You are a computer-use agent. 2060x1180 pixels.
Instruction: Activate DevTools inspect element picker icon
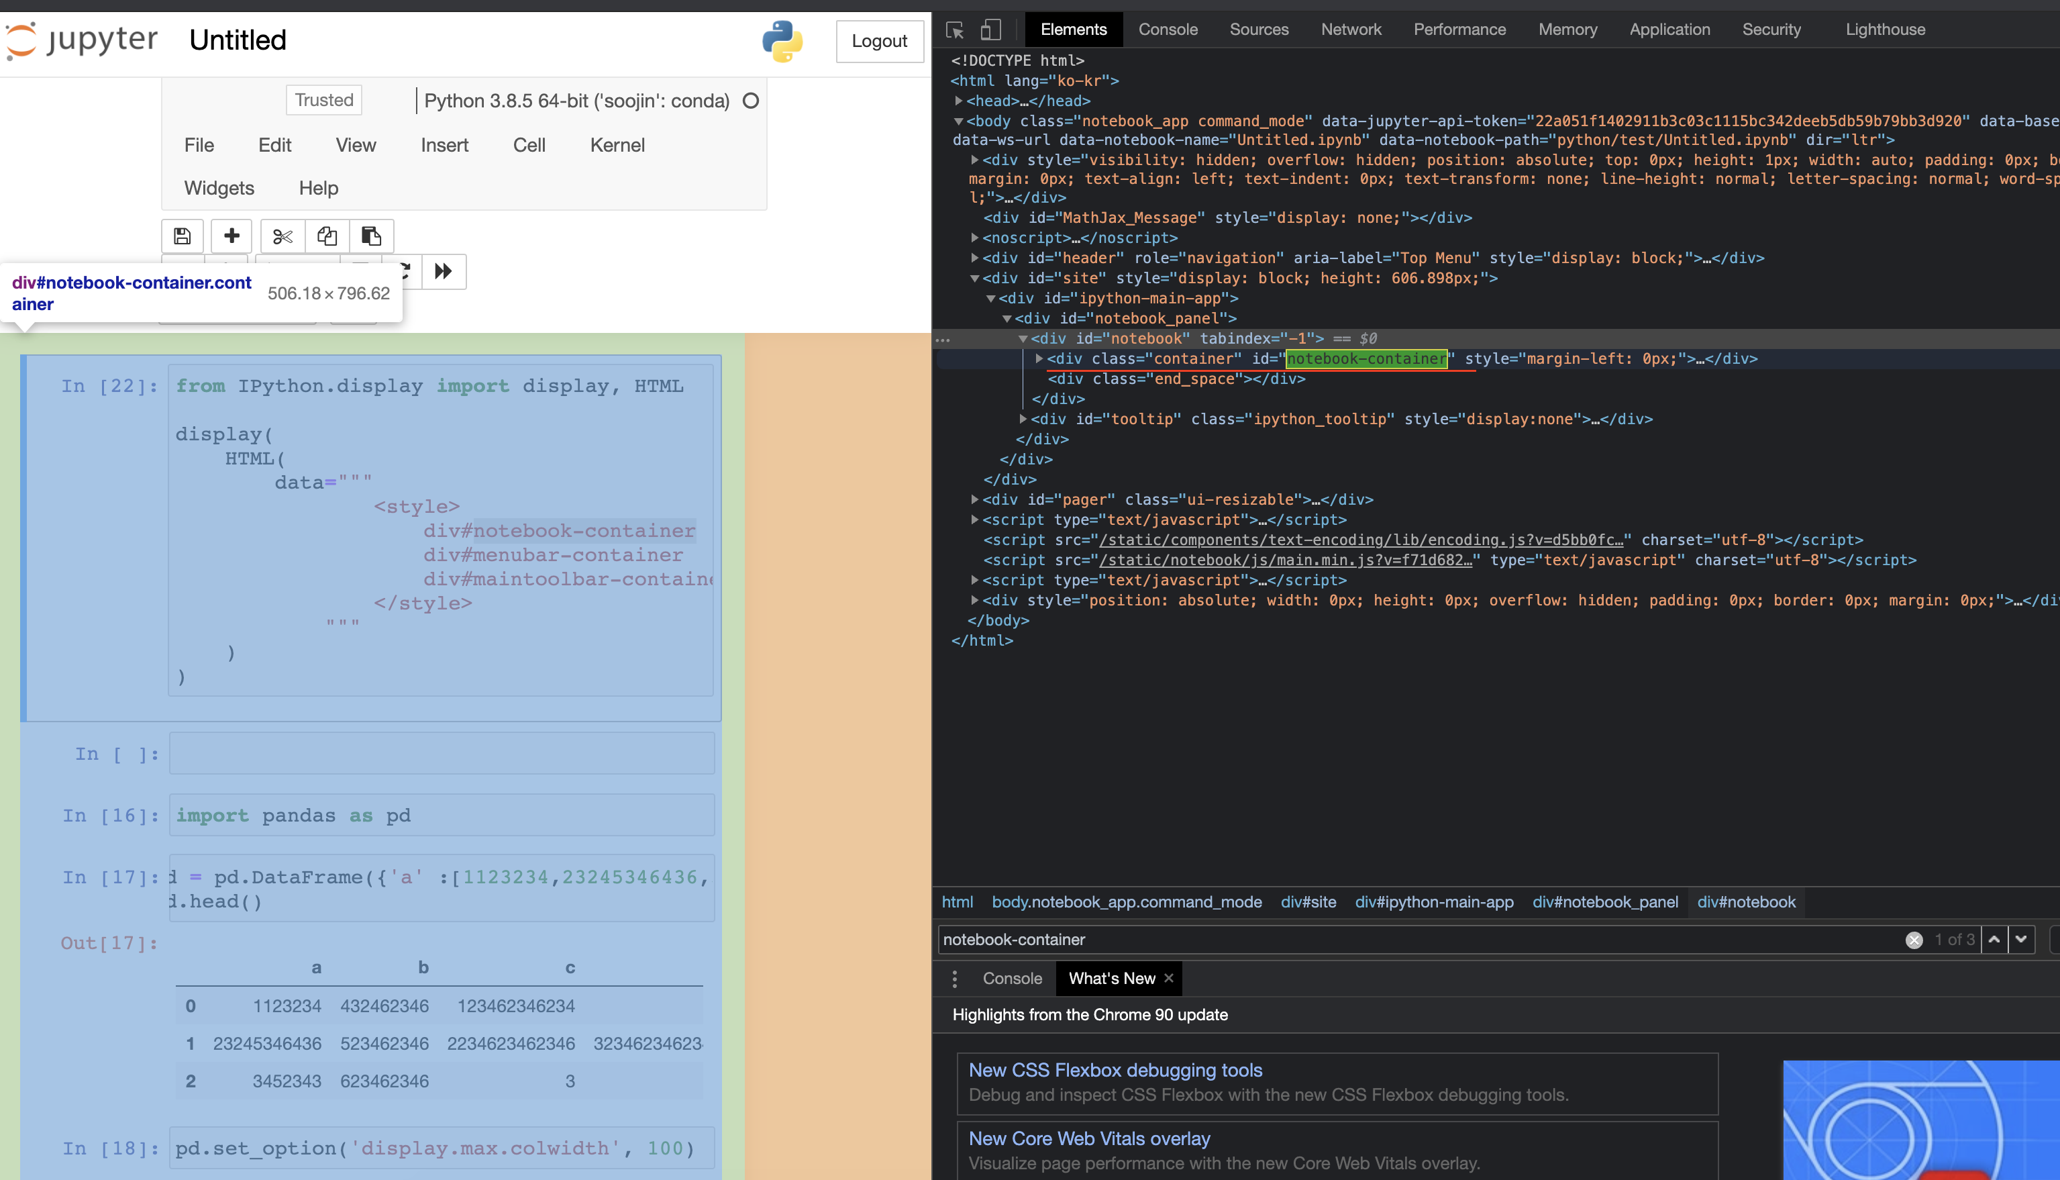point(955,30)
